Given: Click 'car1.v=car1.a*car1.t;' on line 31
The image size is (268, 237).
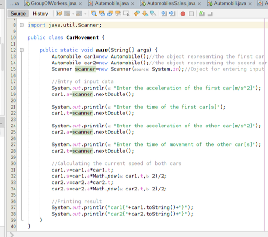Looking at the screenshot, I should [x=82, y=170].
